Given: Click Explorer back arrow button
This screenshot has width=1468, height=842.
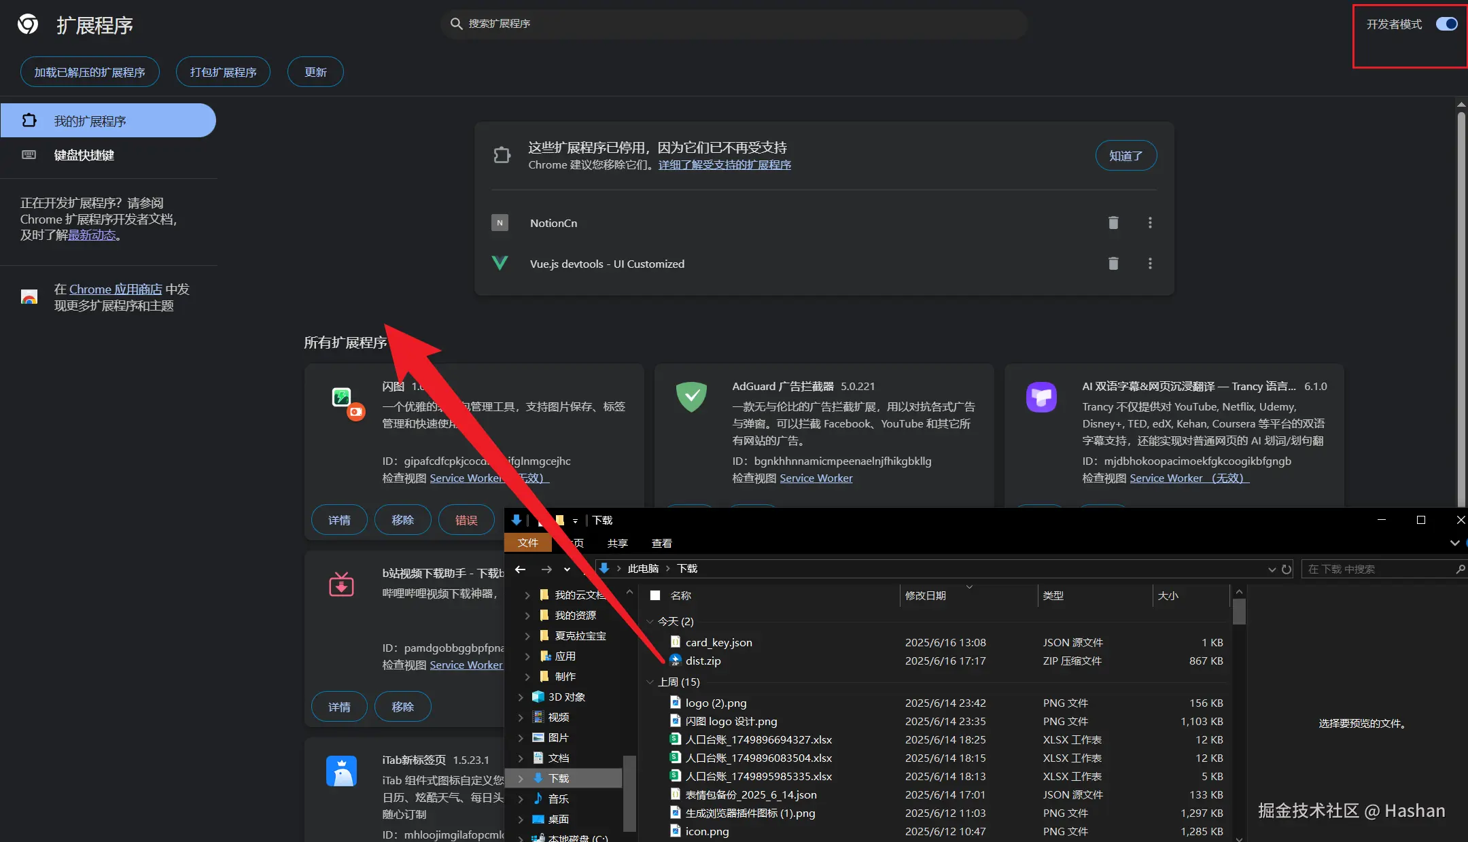Looking at the screenshot, I should pyautogui.click(x=521, y=569).
